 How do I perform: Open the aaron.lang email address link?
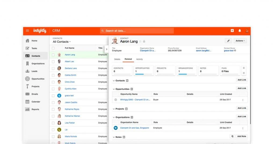pyautogui.click(x=204, y=51)
